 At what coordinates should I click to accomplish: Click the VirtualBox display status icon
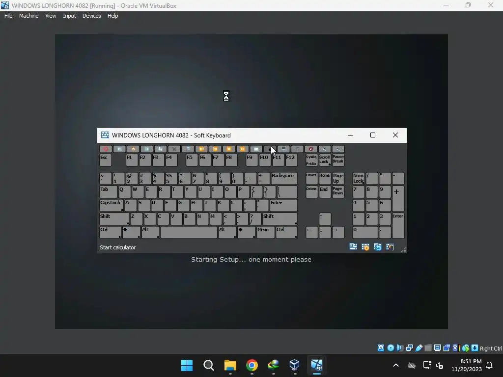437,348
